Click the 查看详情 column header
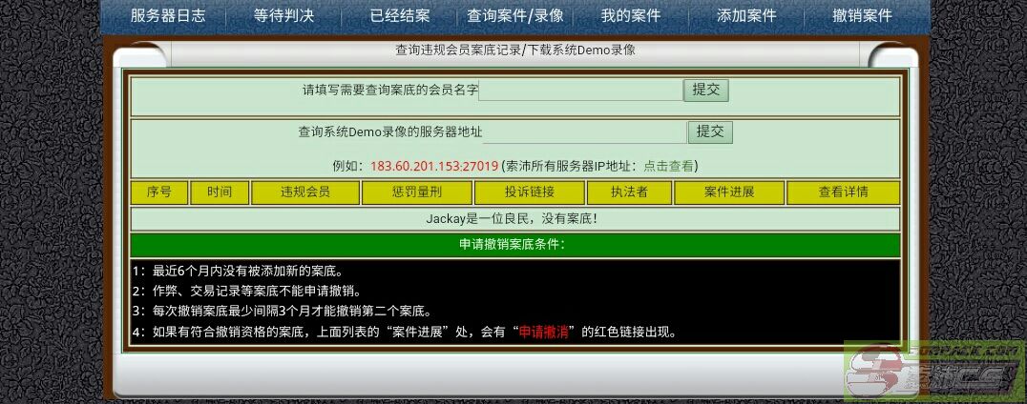The height and width of the screenshot is (404, 1027). point(843,192)
